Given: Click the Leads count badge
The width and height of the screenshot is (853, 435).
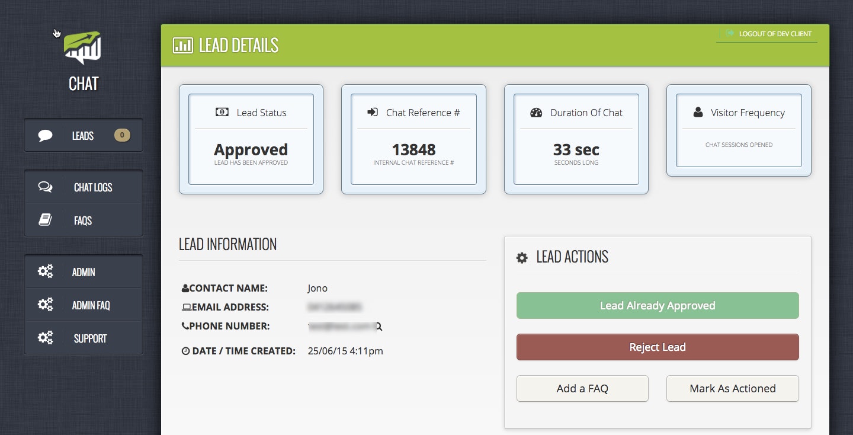Looking at the screenshot, I should tap(122, 135).
